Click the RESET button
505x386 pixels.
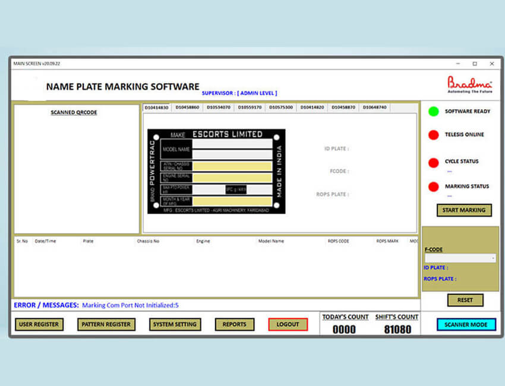(465, 300)
